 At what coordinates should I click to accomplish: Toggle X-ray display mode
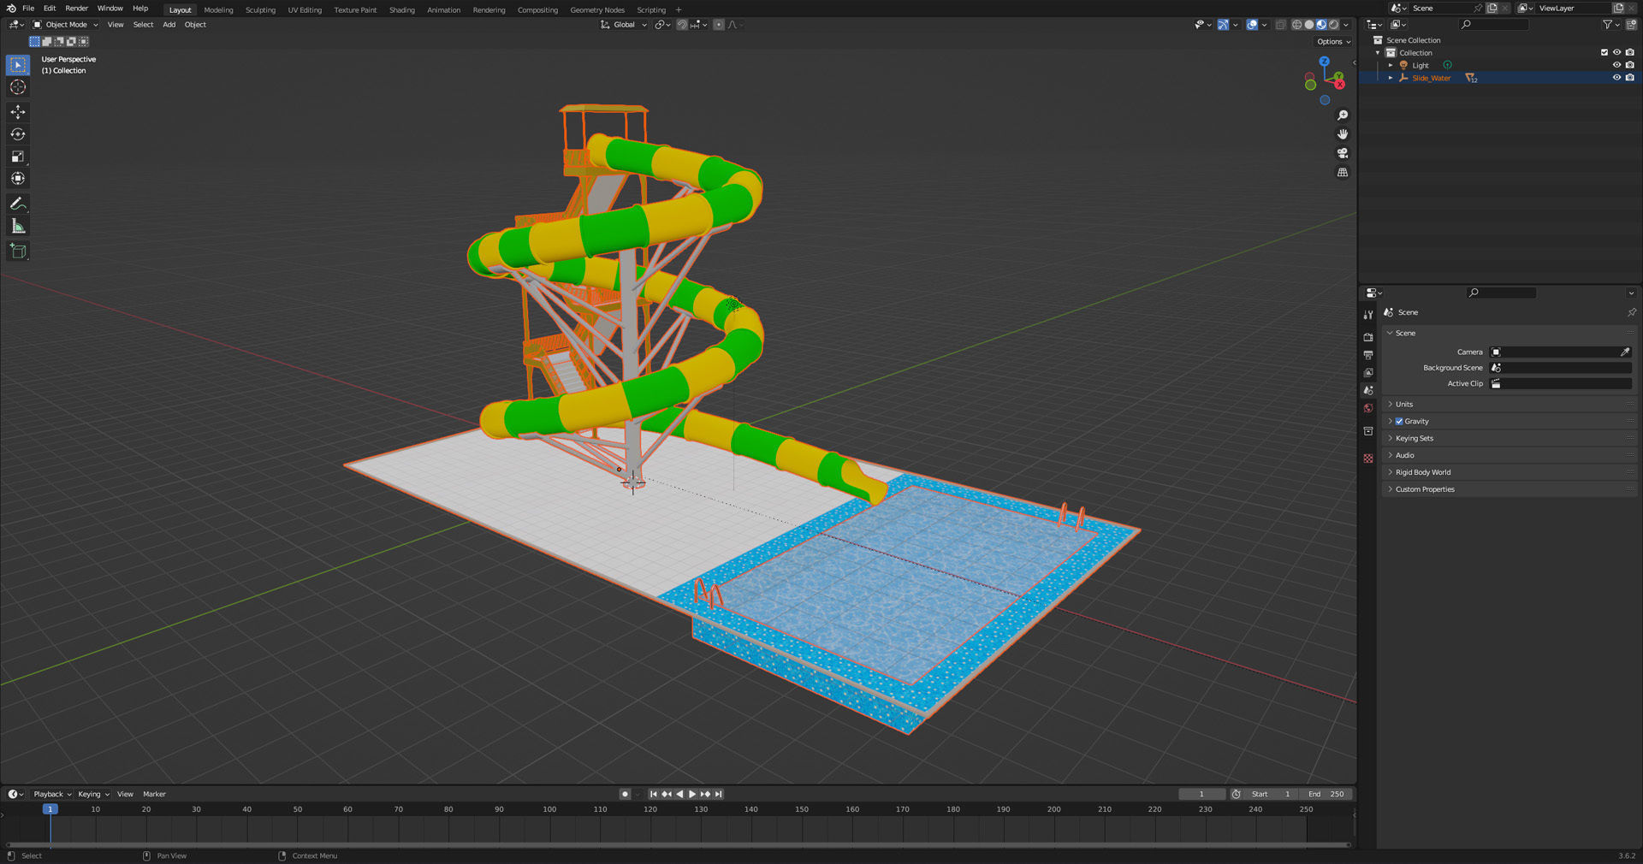pos(1281,25)
